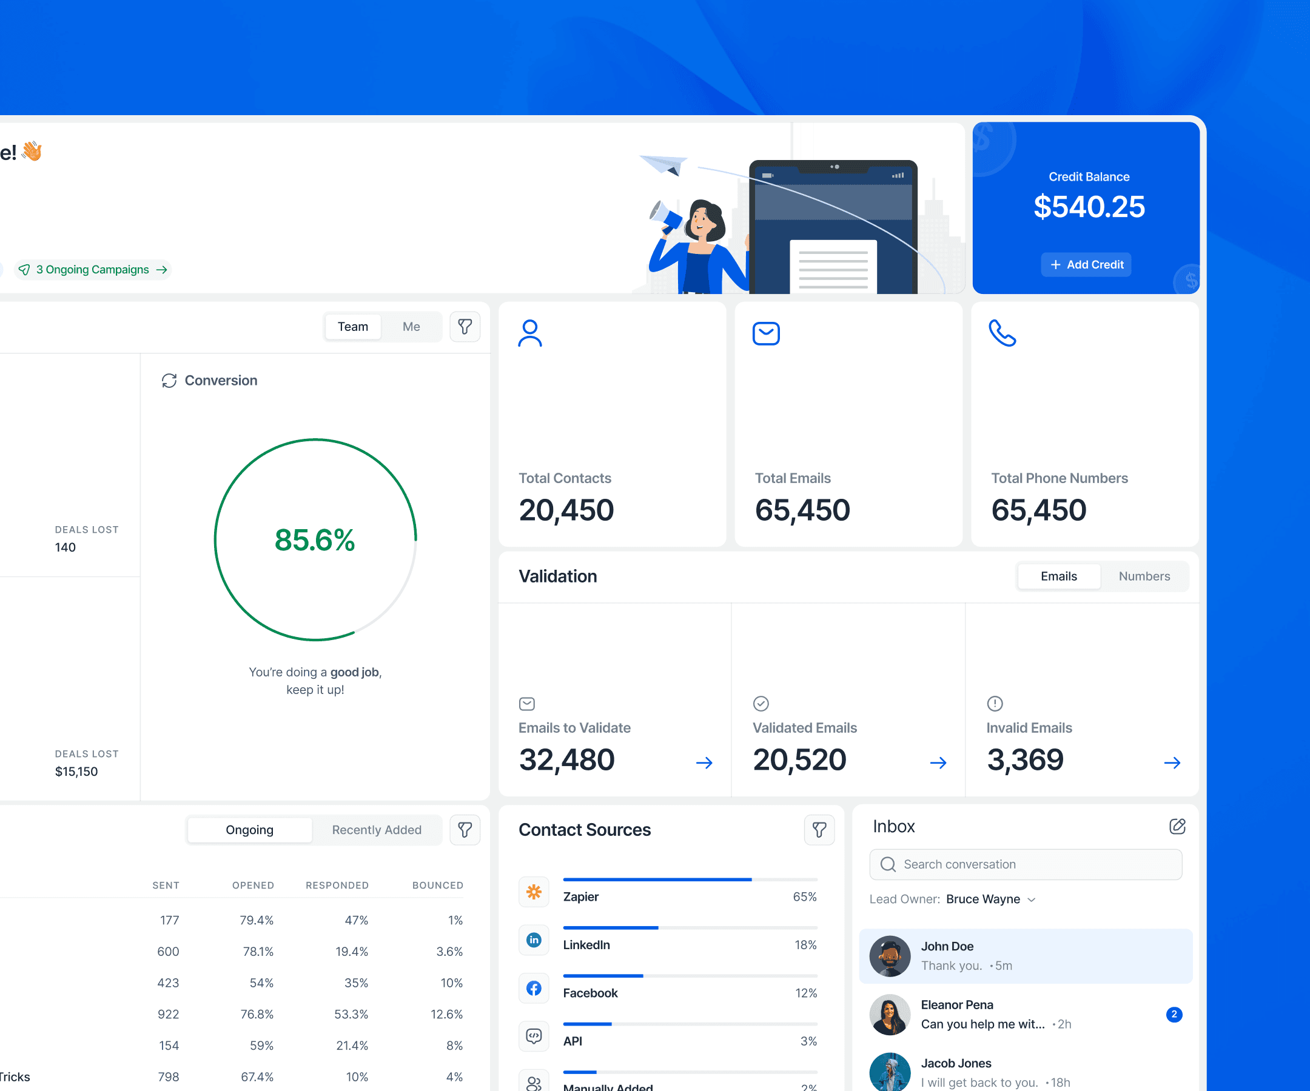
Task: Select the Team view toggle
Action: tap(352, 327)
